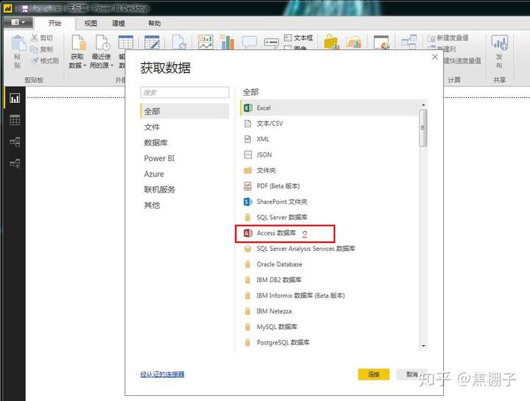Select Oracle Database source
The width and height of the screenshot is (530, 401).
coord(329,264)
